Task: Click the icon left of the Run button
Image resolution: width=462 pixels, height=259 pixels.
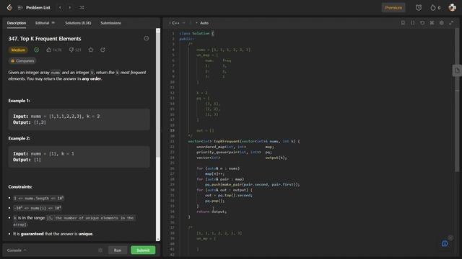Action: (x=100, y=250)
